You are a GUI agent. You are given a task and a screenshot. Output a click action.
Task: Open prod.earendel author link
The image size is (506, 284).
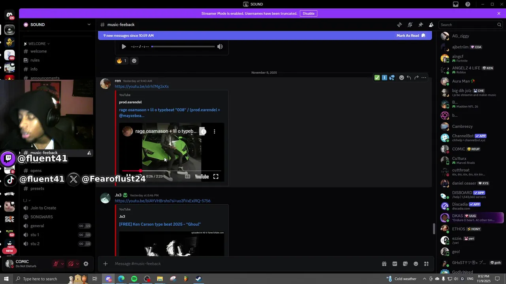pyautogui.click(x=130, y=102)
